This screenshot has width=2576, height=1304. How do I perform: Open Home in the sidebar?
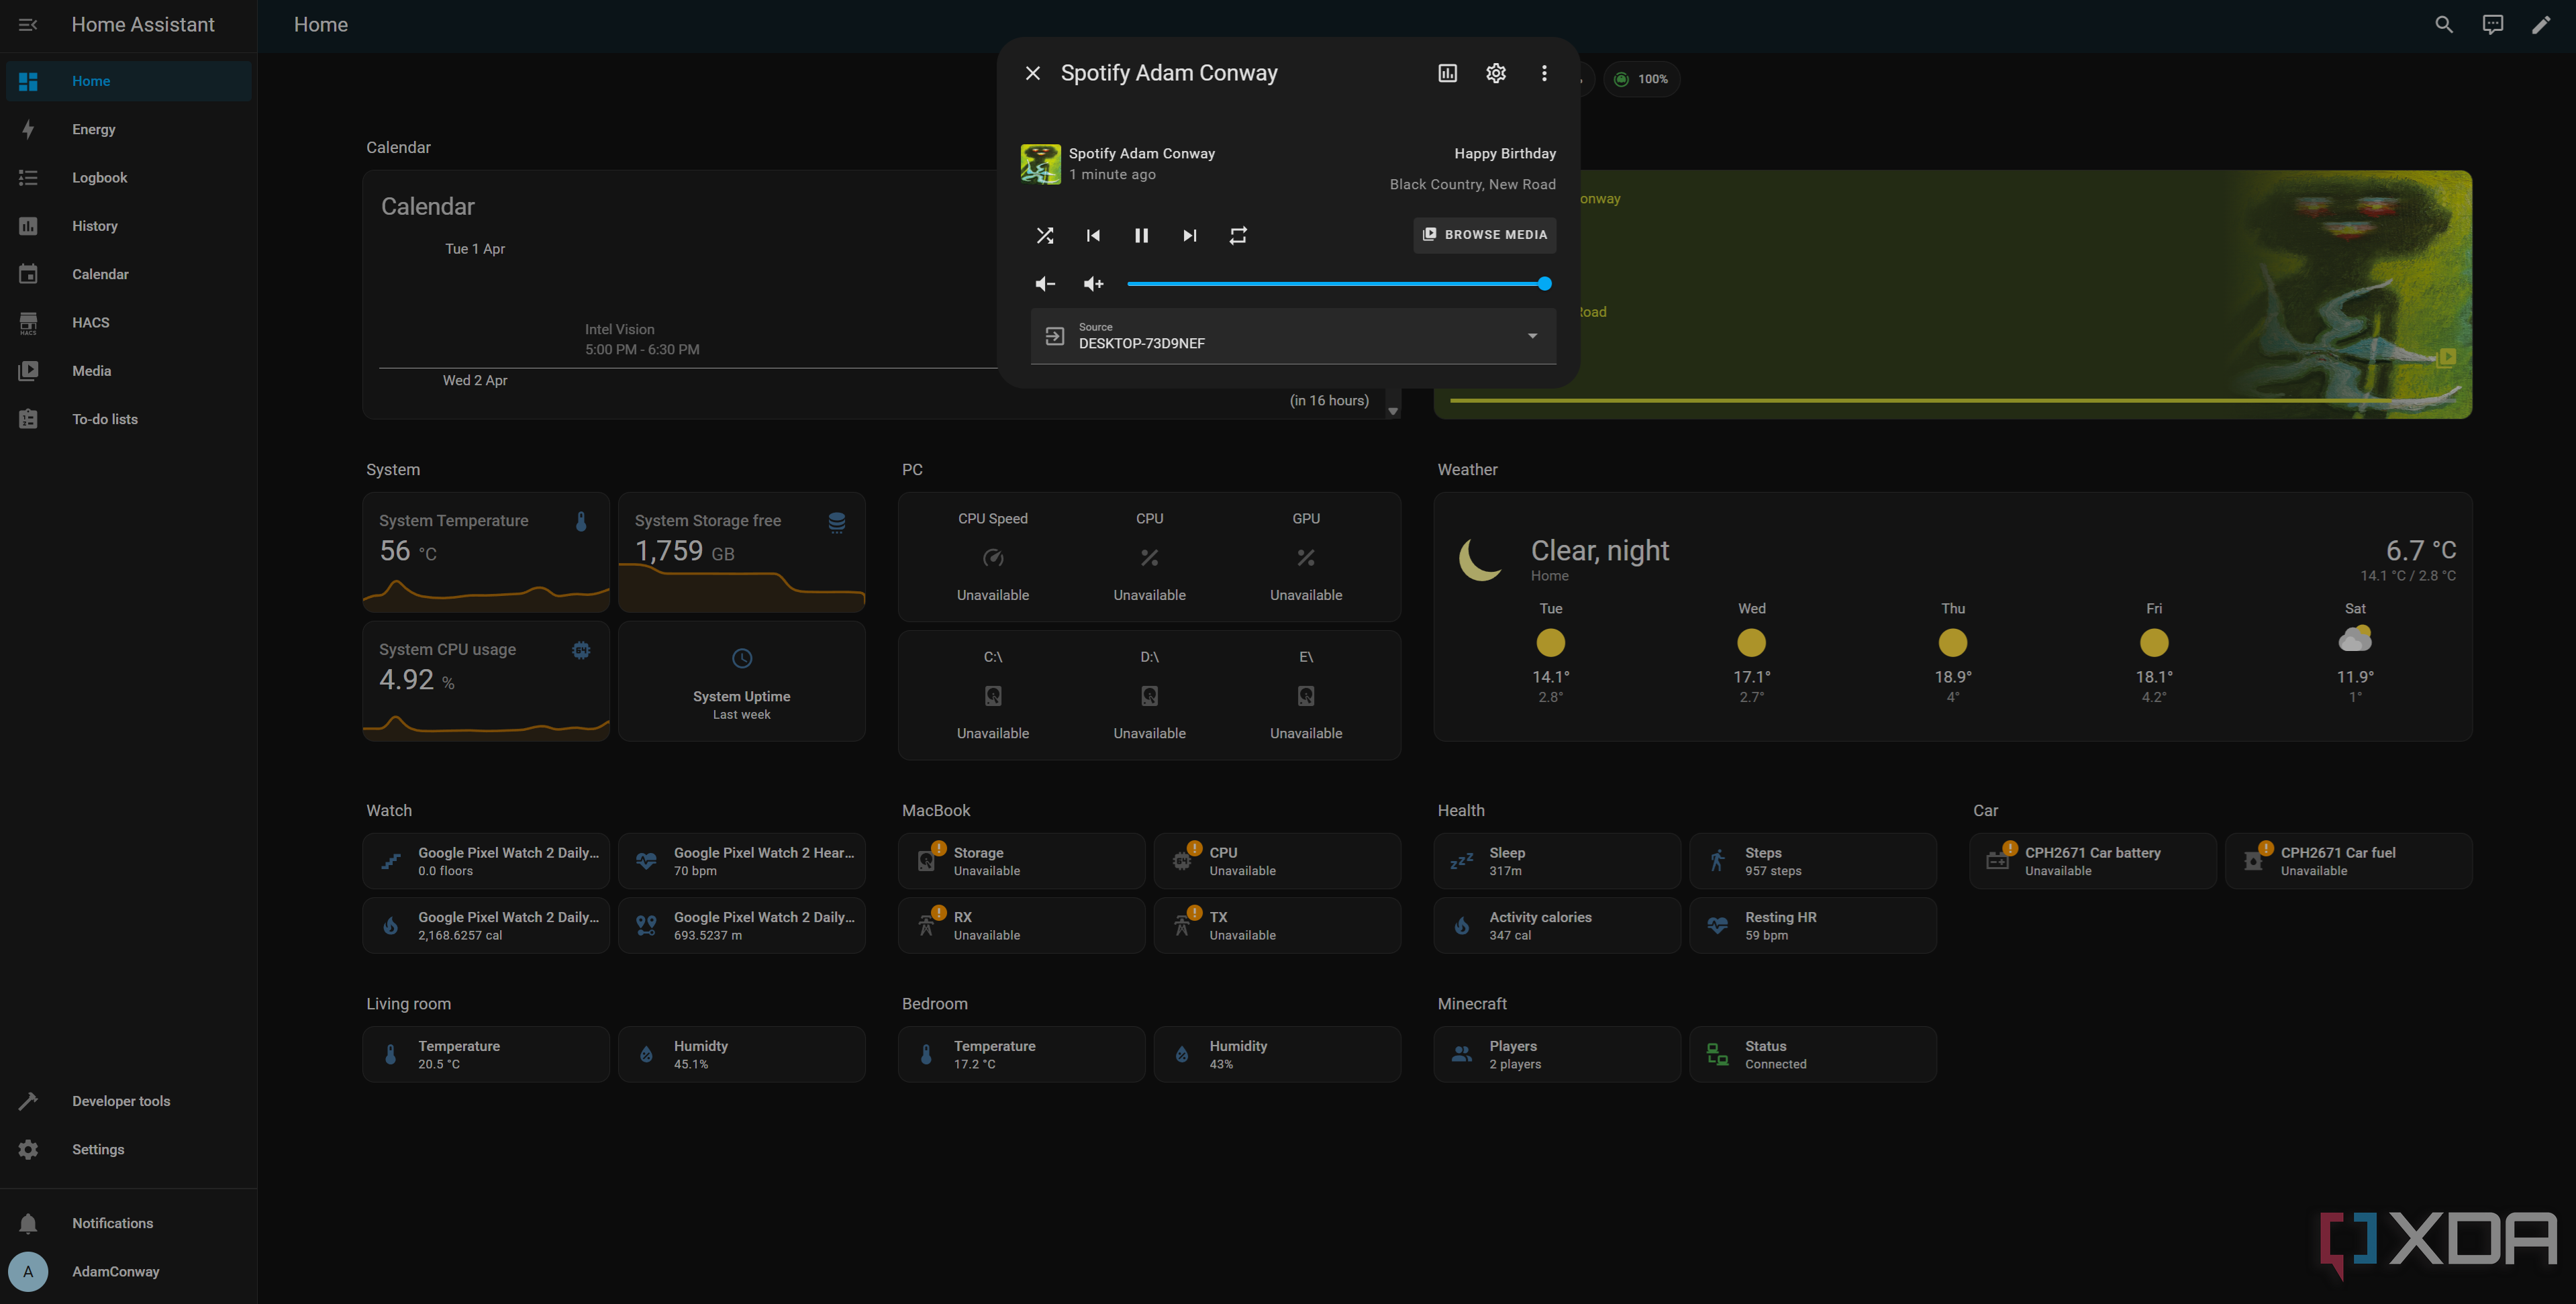[x=128, y=81]
